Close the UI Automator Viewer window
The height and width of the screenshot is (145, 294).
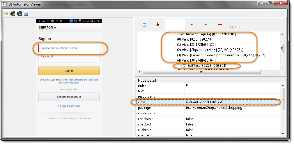click(281, 3)
